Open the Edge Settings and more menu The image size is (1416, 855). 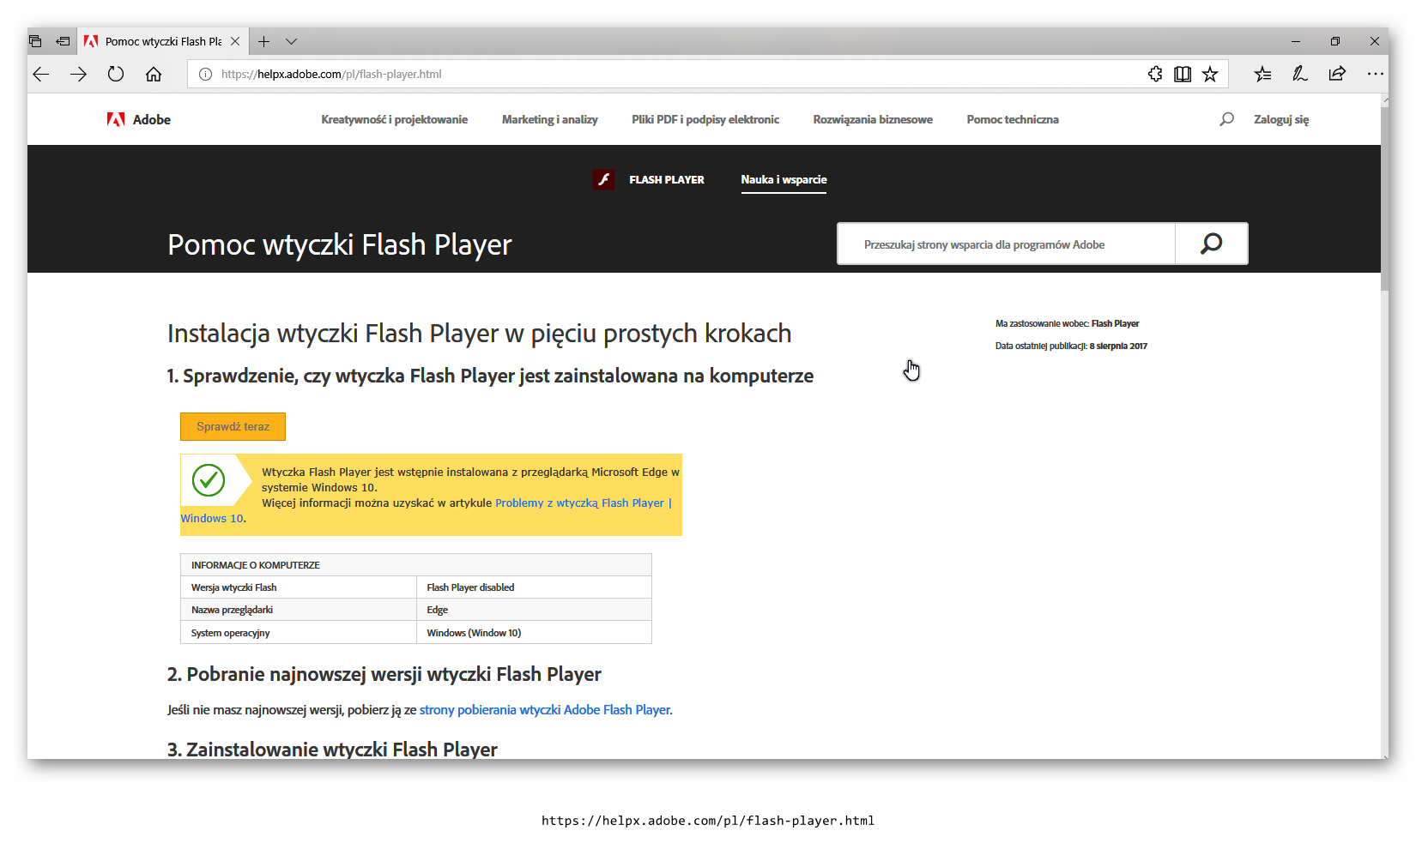1375,74
